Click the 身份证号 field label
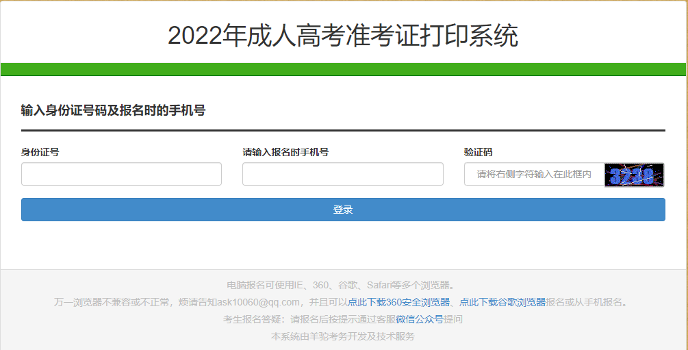The width and height of the screenshot is (688, 350). (40, 152)
